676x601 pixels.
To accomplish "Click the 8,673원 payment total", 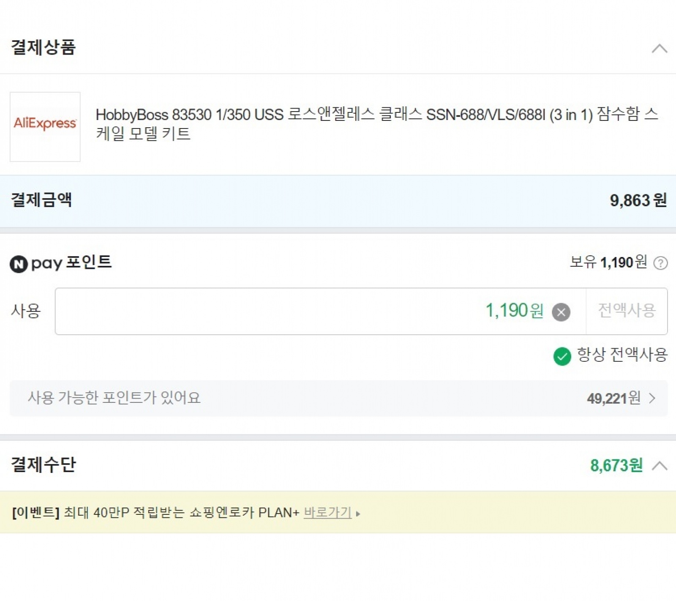I will (x=616, y=466).
